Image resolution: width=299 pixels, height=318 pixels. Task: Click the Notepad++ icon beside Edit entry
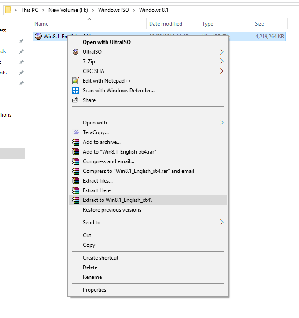click(75, 81)
